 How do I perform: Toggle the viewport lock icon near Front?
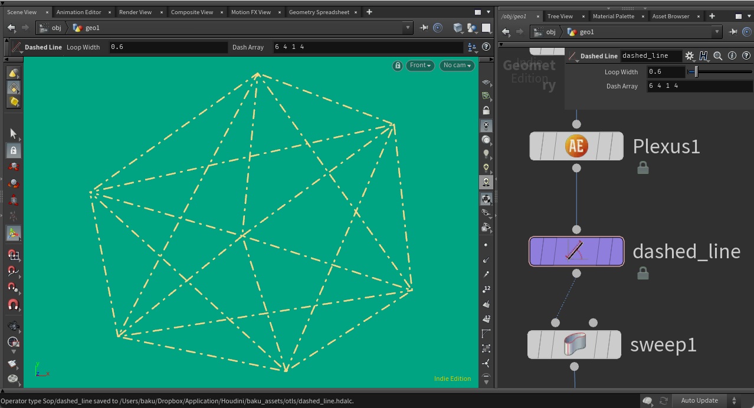click(398, 65)
